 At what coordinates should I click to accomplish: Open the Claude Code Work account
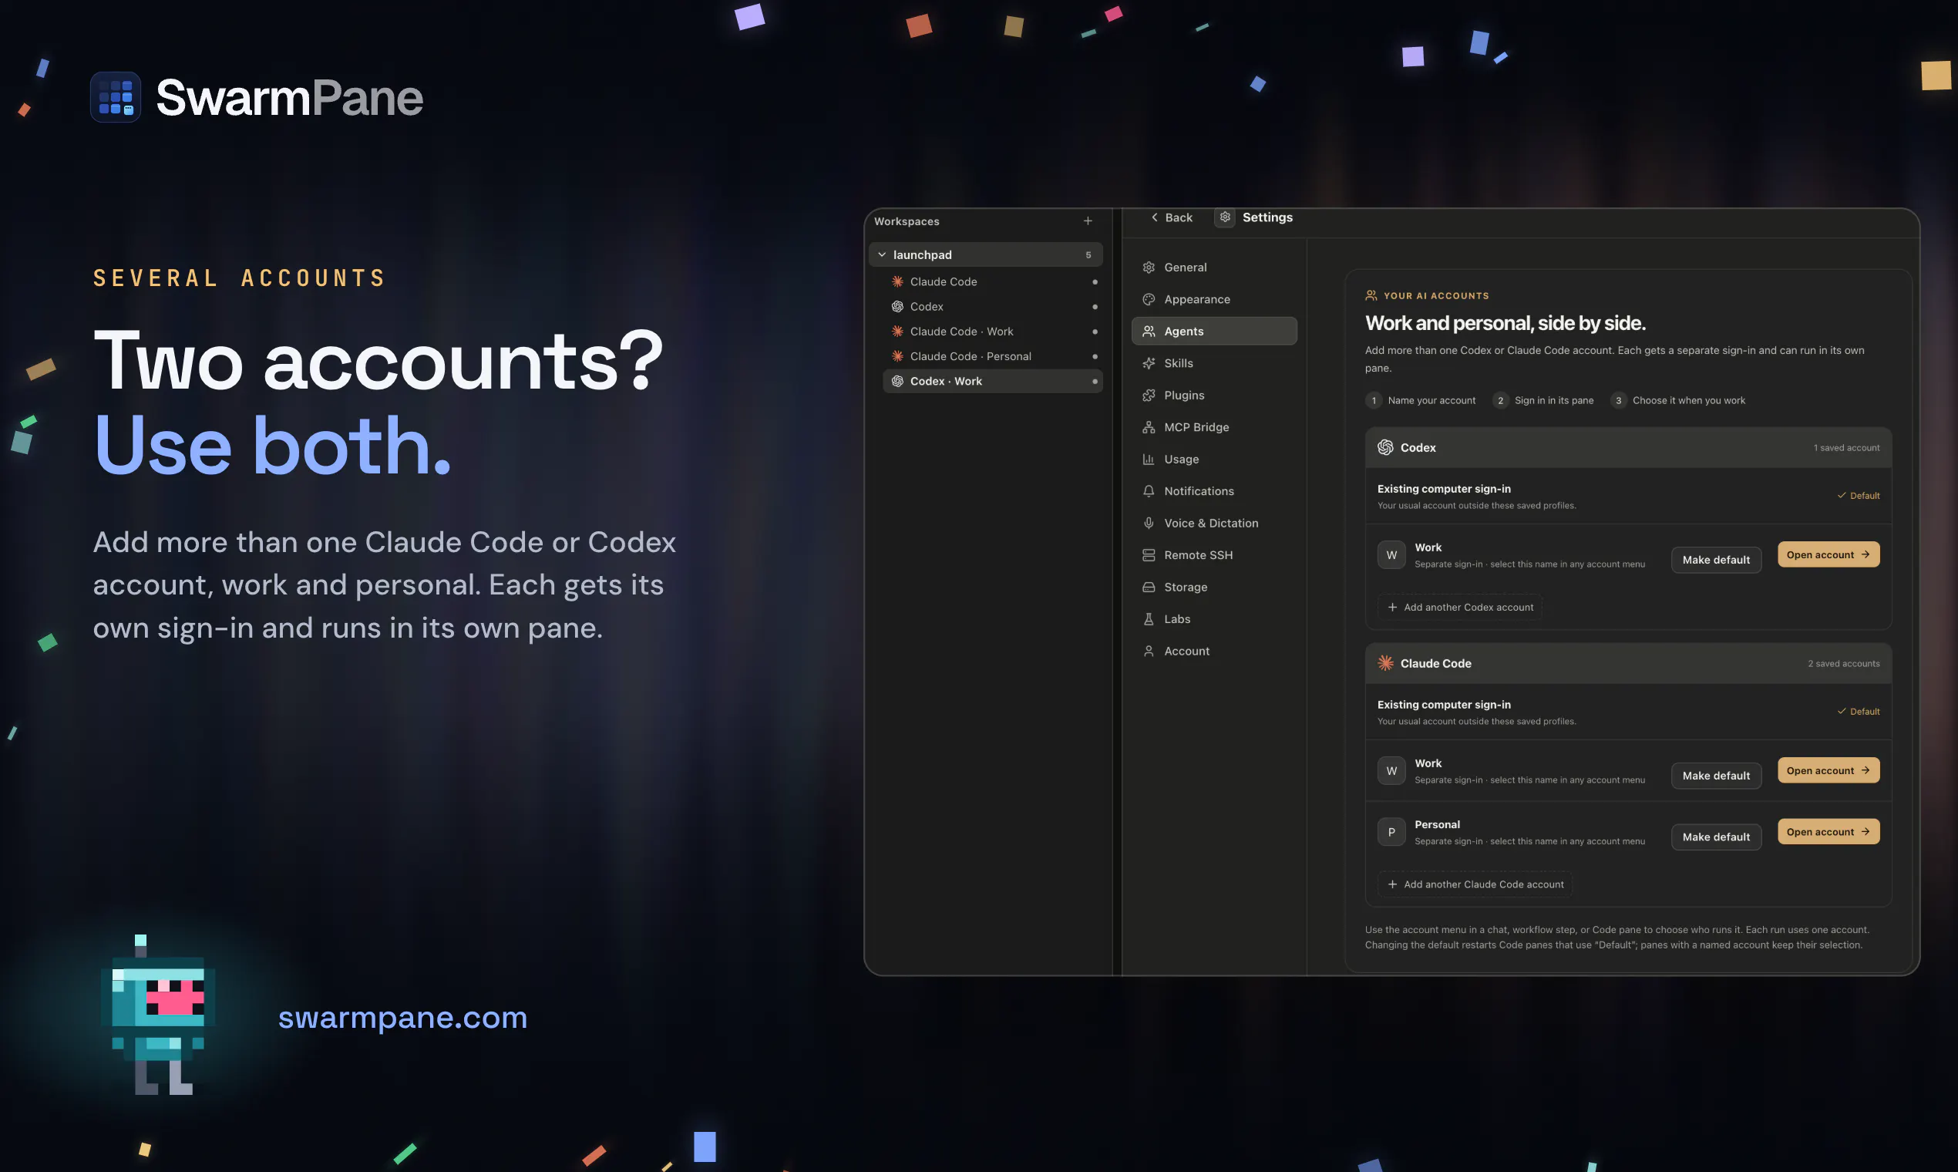pos(1828,770)
